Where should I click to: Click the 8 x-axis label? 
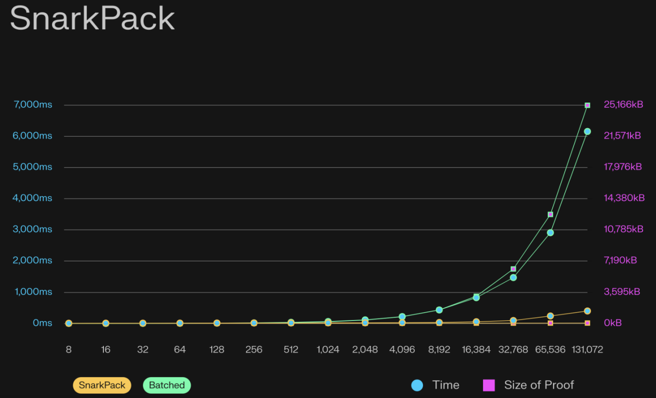point(69,349)
